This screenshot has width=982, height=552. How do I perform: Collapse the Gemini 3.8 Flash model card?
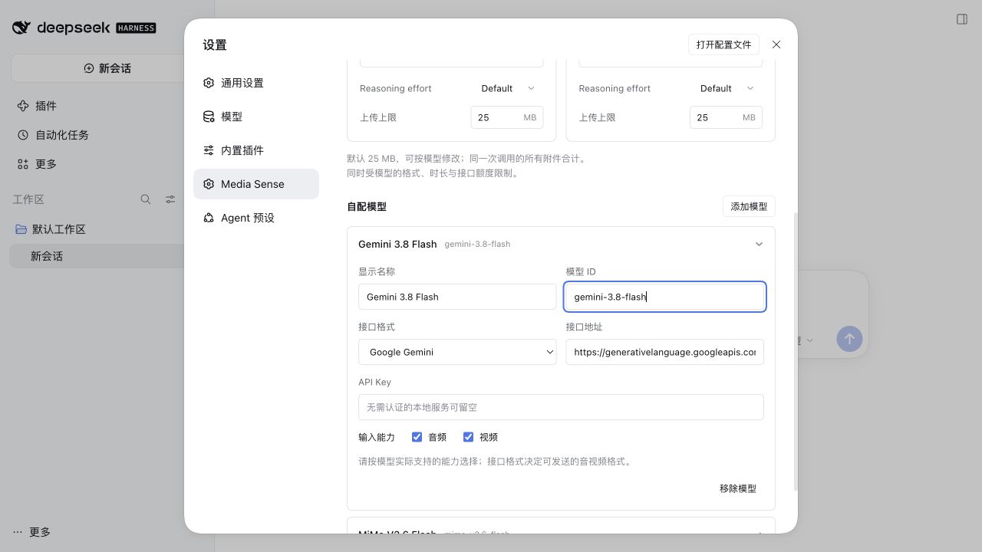[759, 244]
